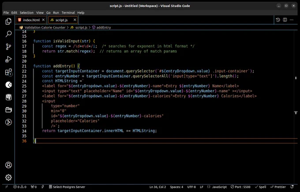Click Validation Calorie Counter breadcrumb folder
300x192 pixels.
(45, 27)
